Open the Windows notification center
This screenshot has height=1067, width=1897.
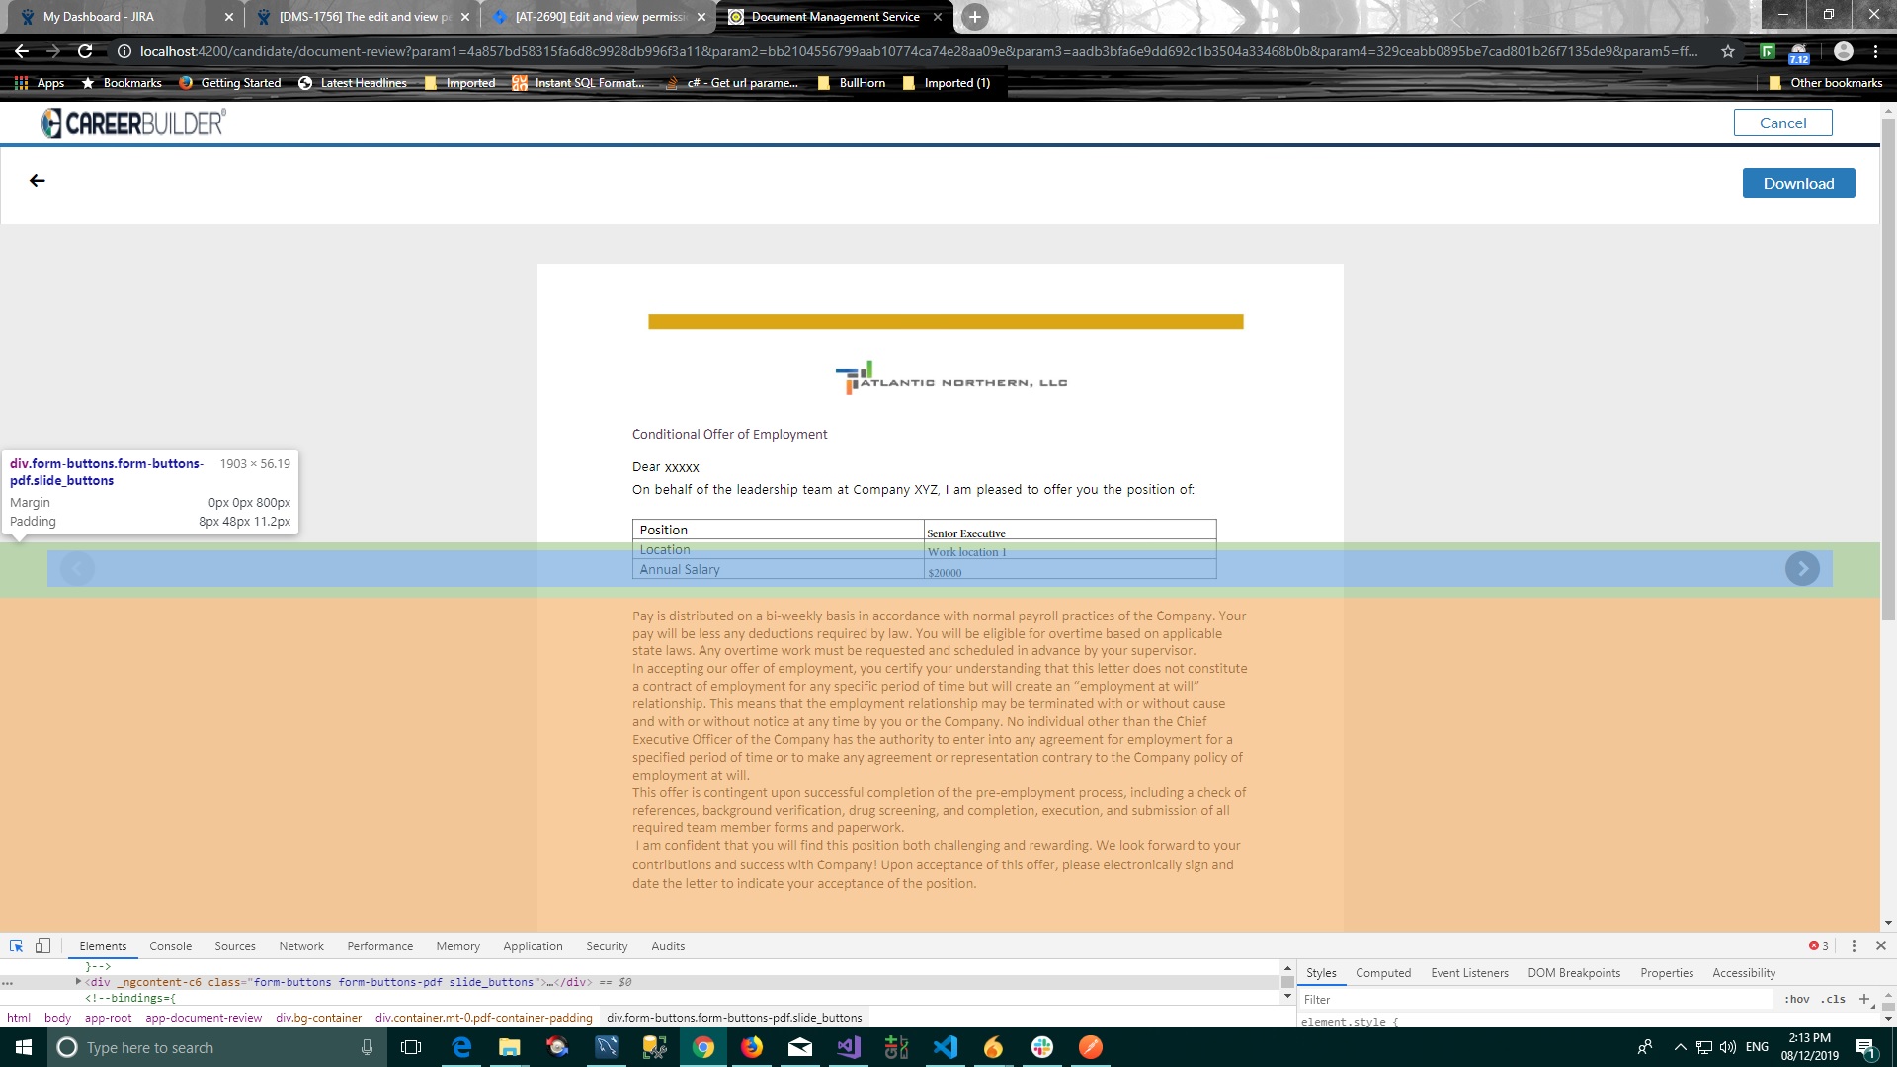pos(1865,1047)
